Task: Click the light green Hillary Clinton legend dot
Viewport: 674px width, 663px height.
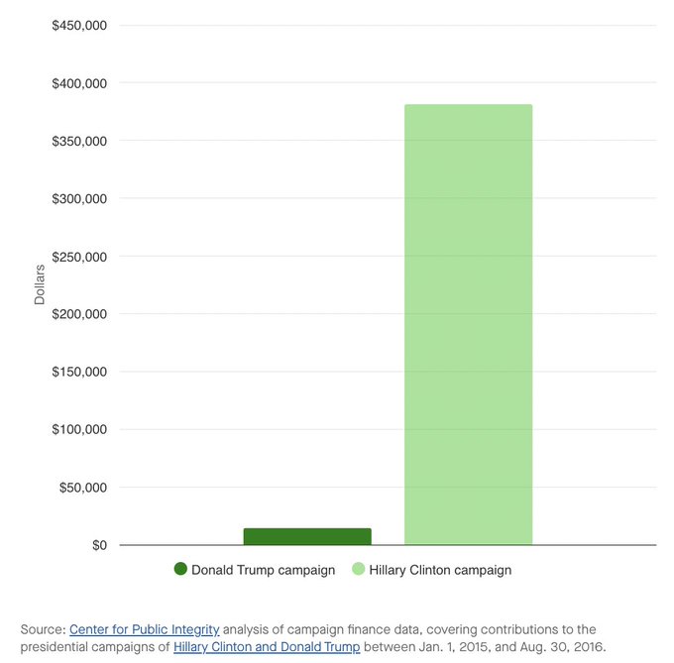Action: tap(360, 569)
